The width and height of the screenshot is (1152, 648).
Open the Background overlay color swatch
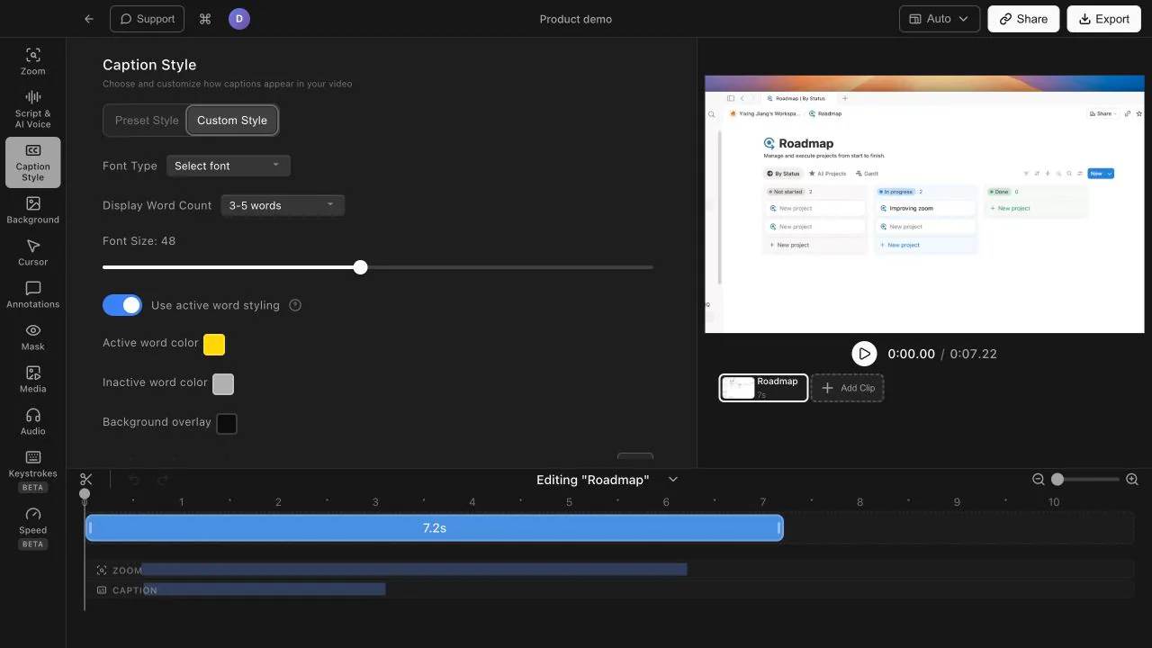point(227,424)
